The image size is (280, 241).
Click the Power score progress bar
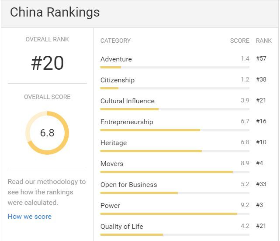[175, 214]
